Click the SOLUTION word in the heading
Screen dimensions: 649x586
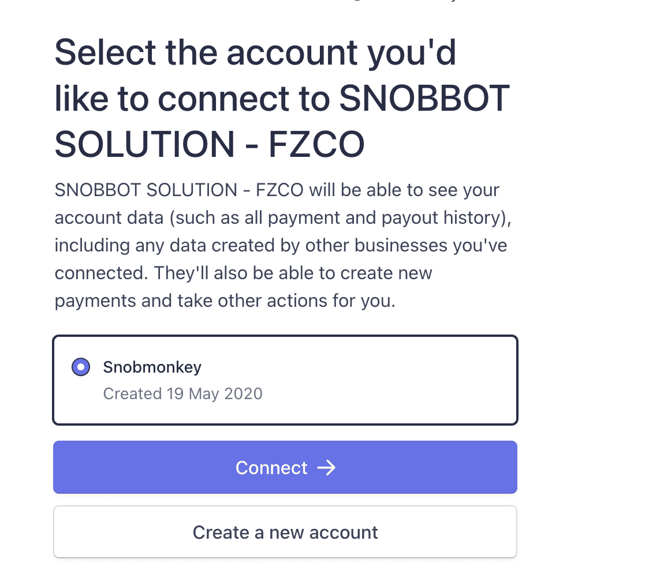[x=145, y=144]
